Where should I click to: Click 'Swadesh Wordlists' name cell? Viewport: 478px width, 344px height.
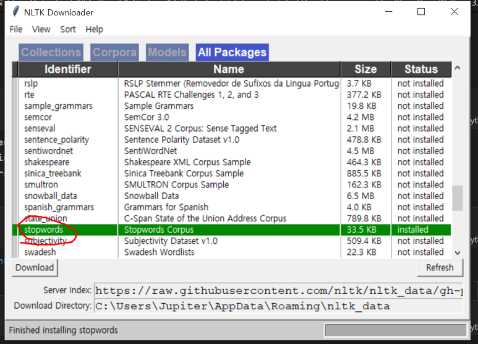click(159, 252)
